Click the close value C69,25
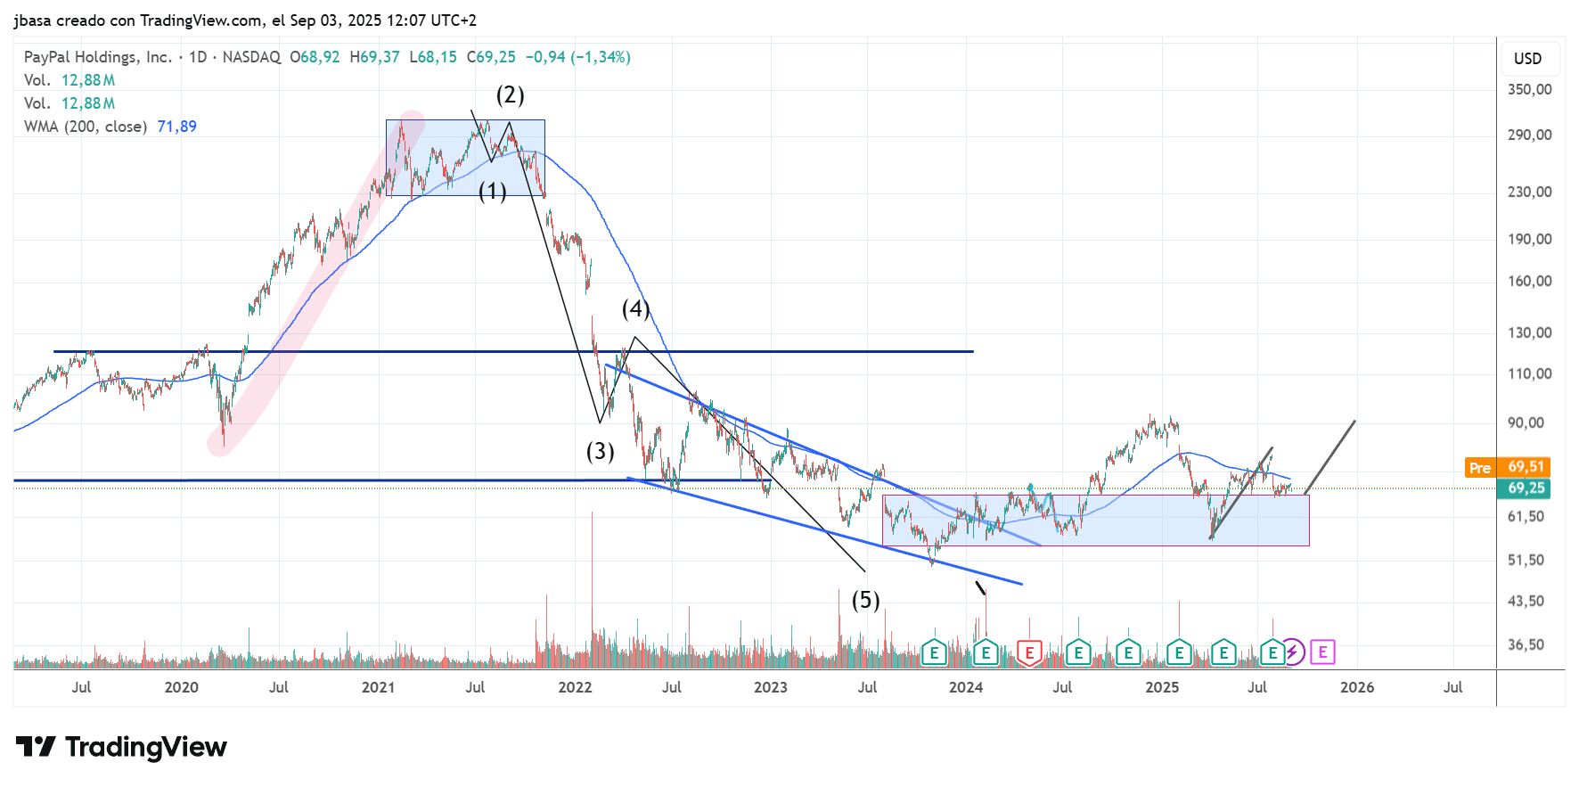The width and height of the screenshot is (1579, 787). point(491,57)
